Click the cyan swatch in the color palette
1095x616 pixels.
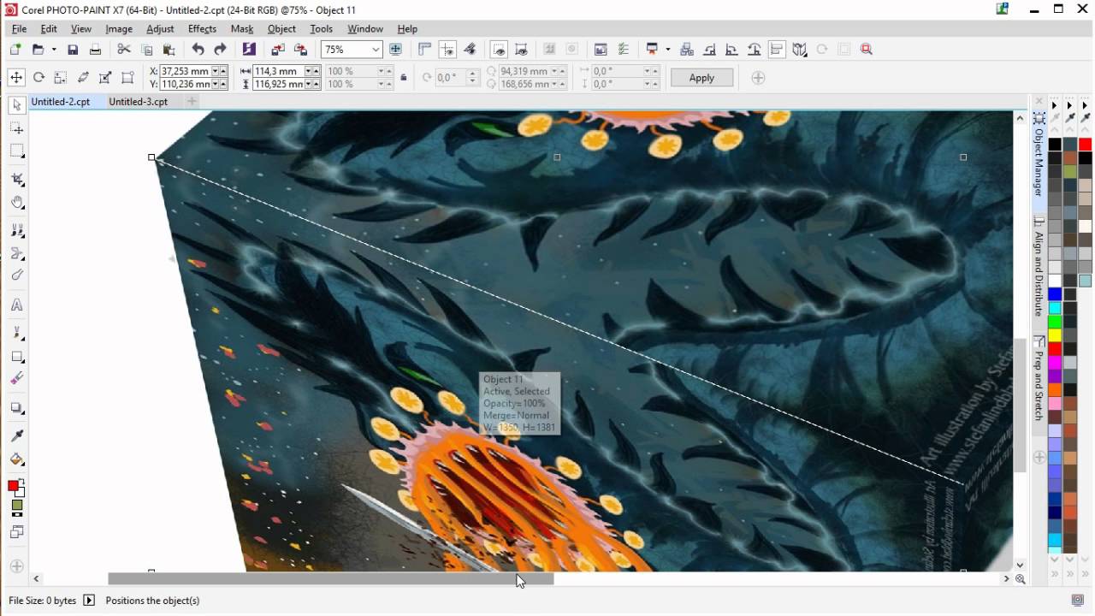point(1055,307)
